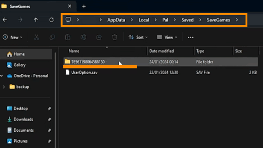Viewport: 263px width, 148px height.
Task: Click the Rename icon
Action: pyautogui.click(x=83, y=37)
